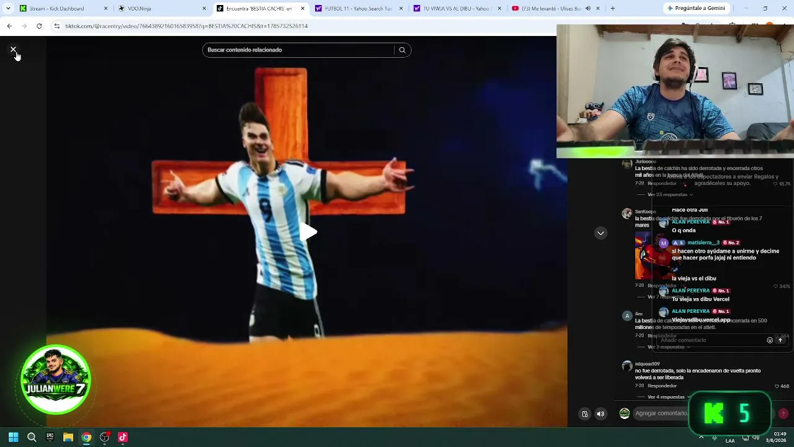Close the VDO.Ninja tab
The width and height of the screenshot is (794, 447).
pyautogui.click(x=204, y=9)
